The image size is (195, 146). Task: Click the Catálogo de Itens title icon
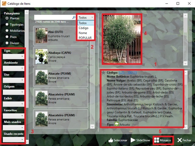pos(4,3)
